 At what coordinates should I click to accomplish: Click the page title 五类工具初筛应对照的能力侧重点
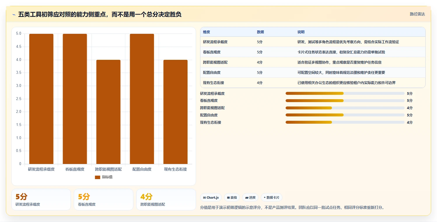[x=100, y=14]
